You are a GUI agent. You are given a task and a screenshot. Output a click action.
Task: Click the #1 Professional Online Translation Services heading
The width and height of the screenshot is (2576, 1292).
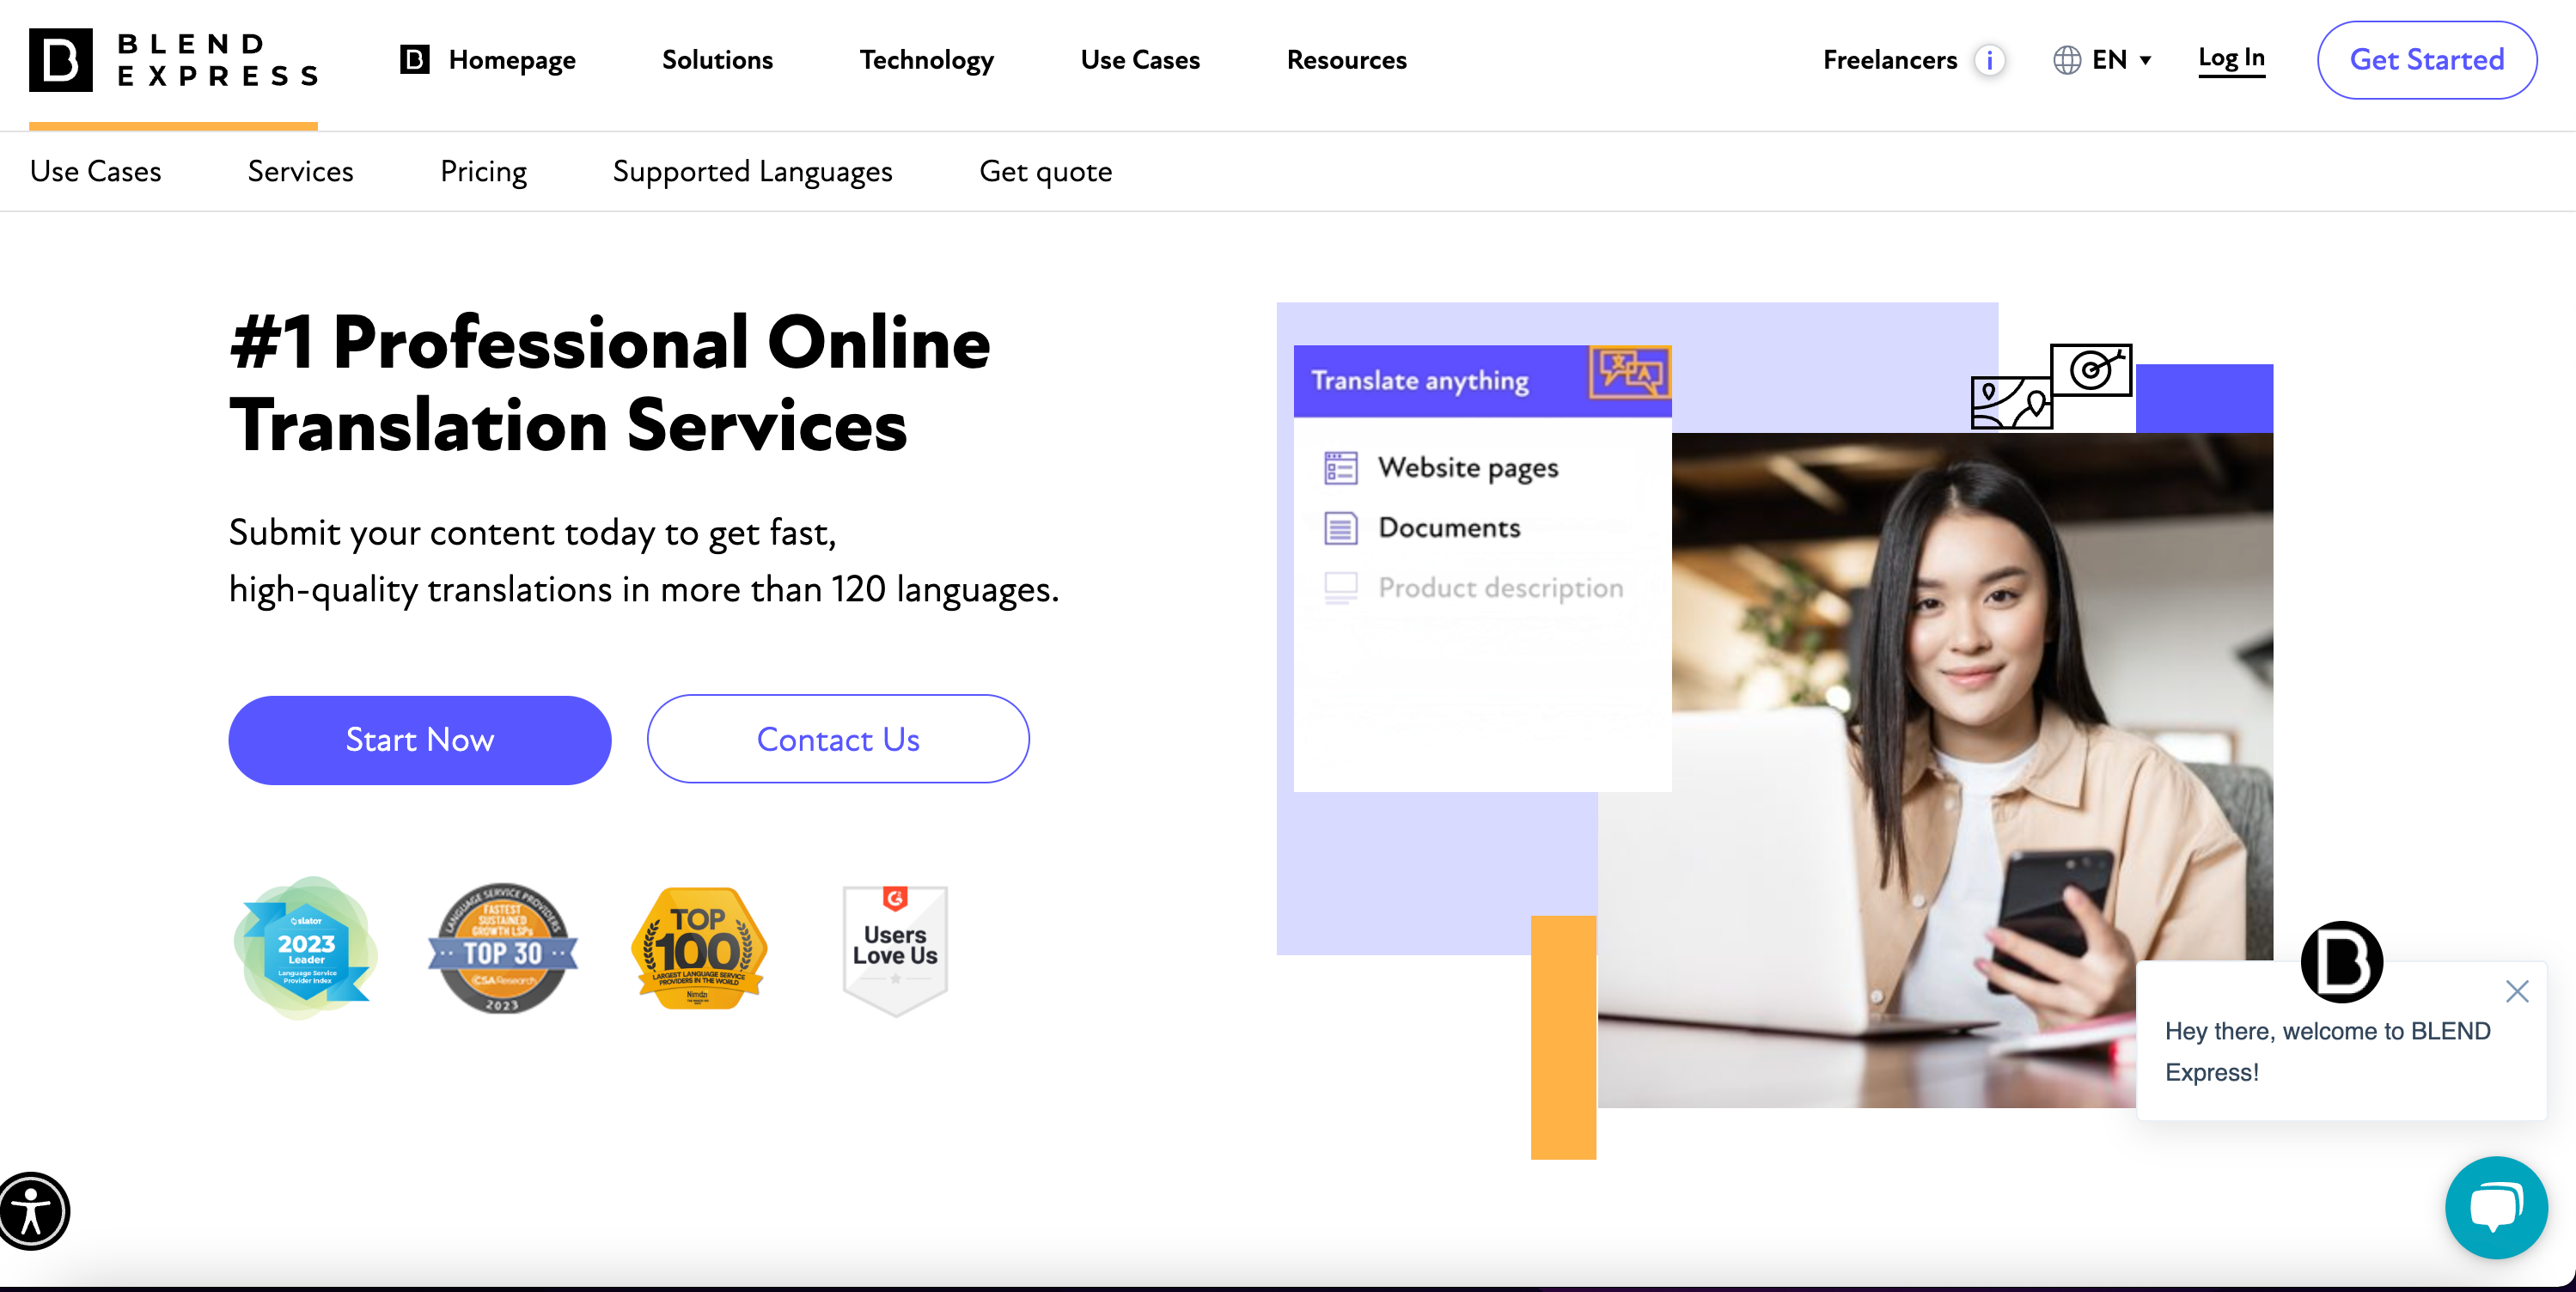(610, 383)
